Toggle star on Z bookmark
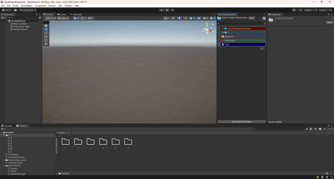Image resolution: width=334 pixels, height=179 pixels. click(223, 32)
